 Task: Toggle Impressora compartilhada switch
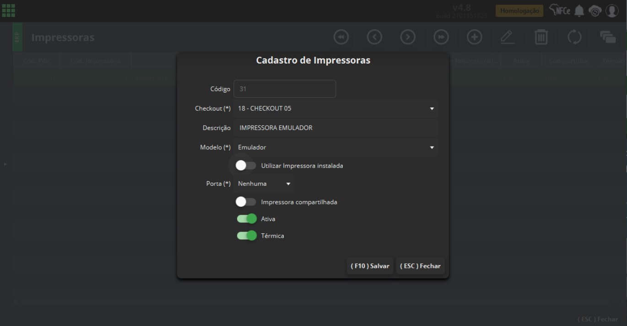[246, 202]
